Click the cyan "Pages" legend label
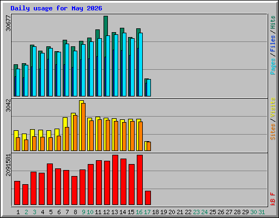 click(273, 66)
